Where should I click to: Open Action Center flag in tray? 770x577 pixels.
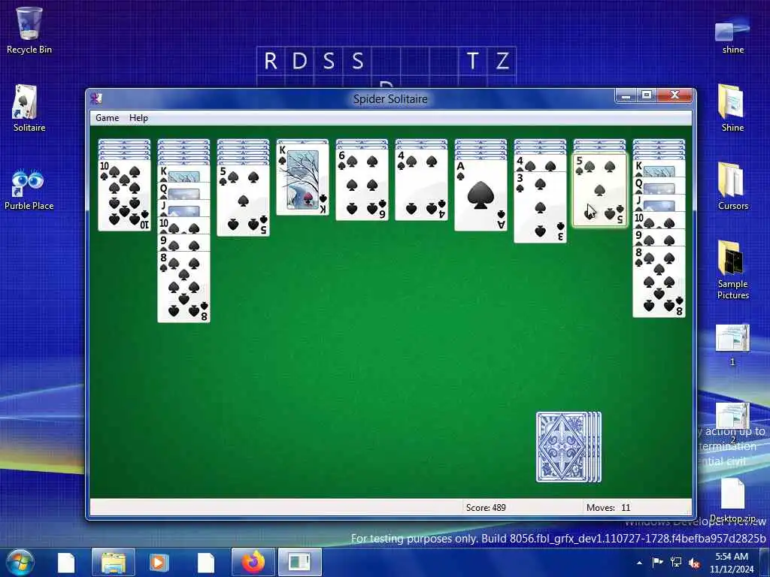[657, 563]
